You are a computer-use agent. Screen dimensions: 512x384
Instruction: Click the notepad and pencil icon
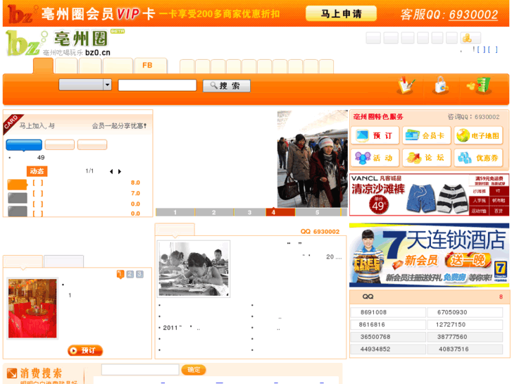click(406, 86)
